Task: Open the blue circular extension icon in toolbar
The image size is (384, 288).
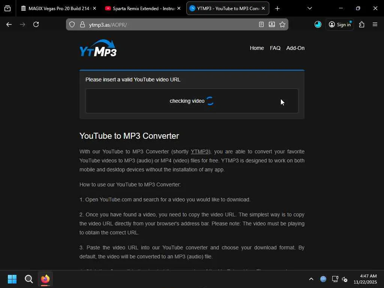Action: pyautogui.click(x=318, y=24)
